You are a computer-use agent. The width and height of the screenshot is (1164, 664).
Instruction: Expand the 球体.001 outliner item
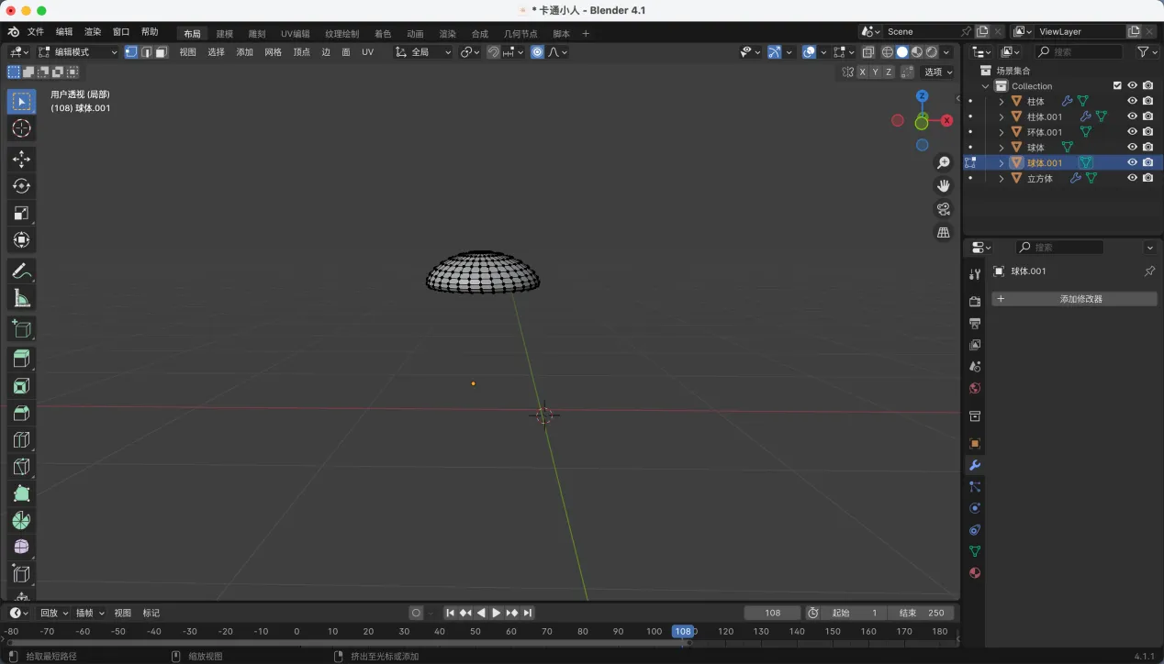[1002, 163]
